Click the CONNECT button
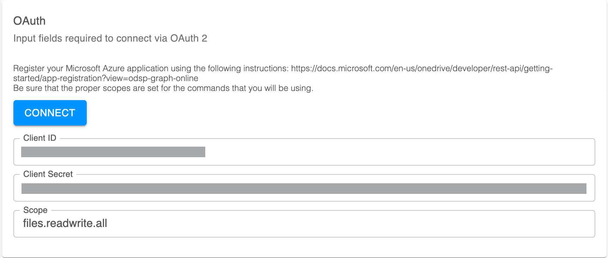 point(50,112)
